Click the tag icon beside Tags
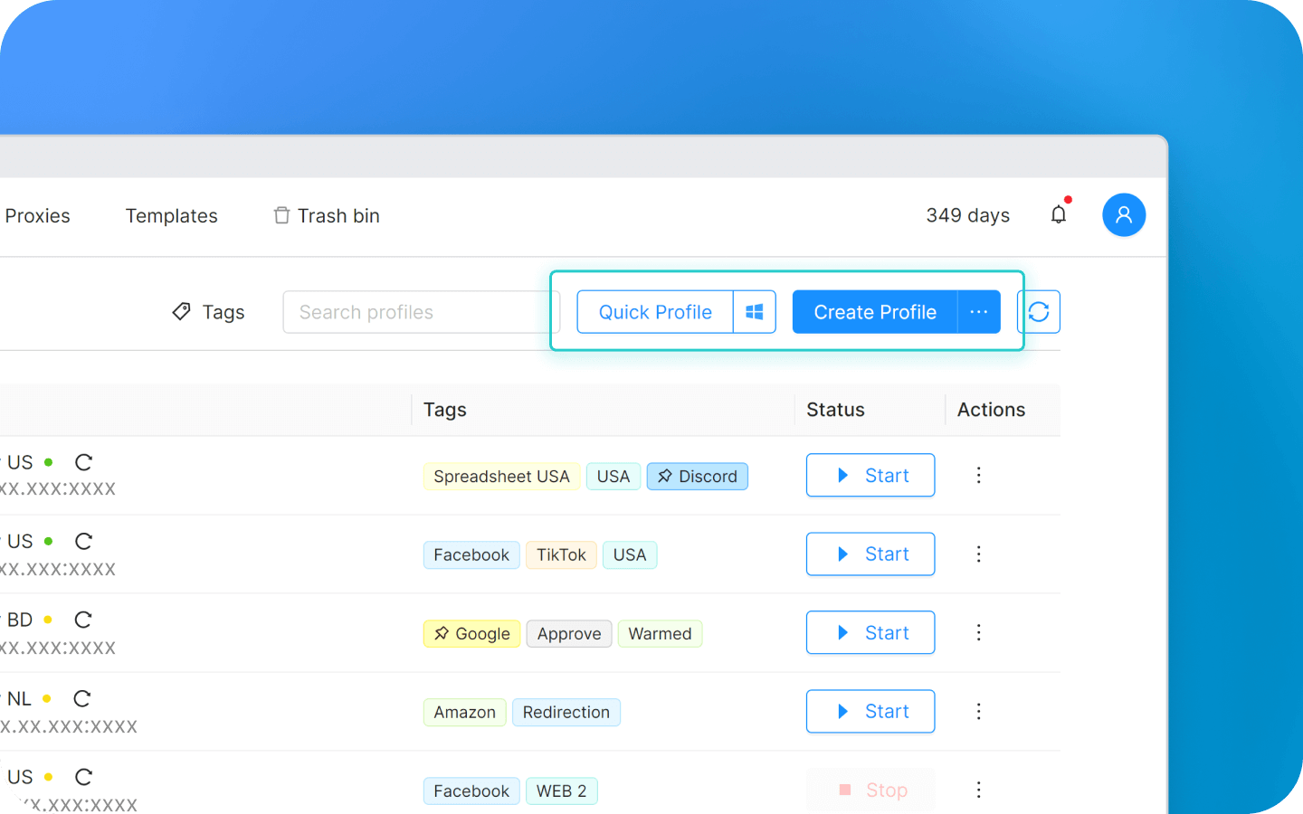Image resolution: width=1303 pixels, height=814 pixels. pos(181,311)
